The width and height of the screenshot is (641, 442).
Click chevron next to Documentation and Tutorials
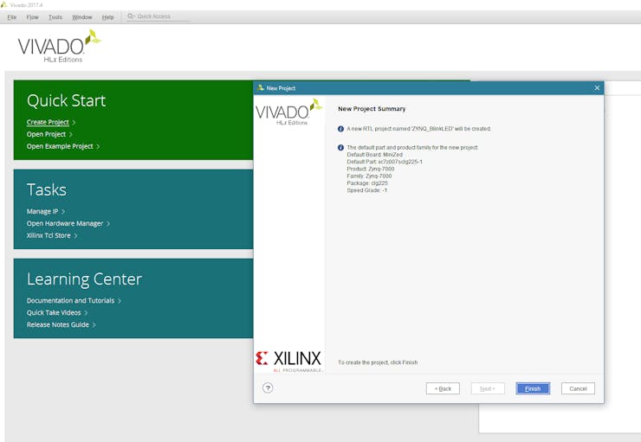[120, 301]
